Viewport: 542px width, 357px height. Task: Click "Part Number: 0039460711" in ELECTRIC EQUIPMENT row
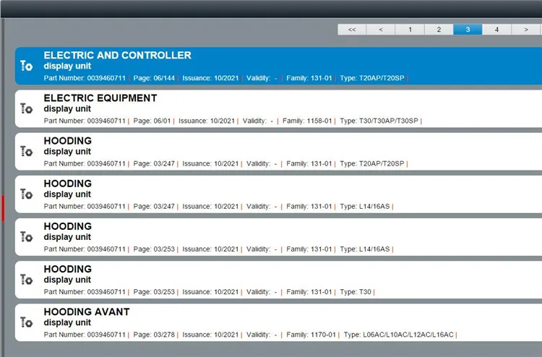tap(85, 121)
